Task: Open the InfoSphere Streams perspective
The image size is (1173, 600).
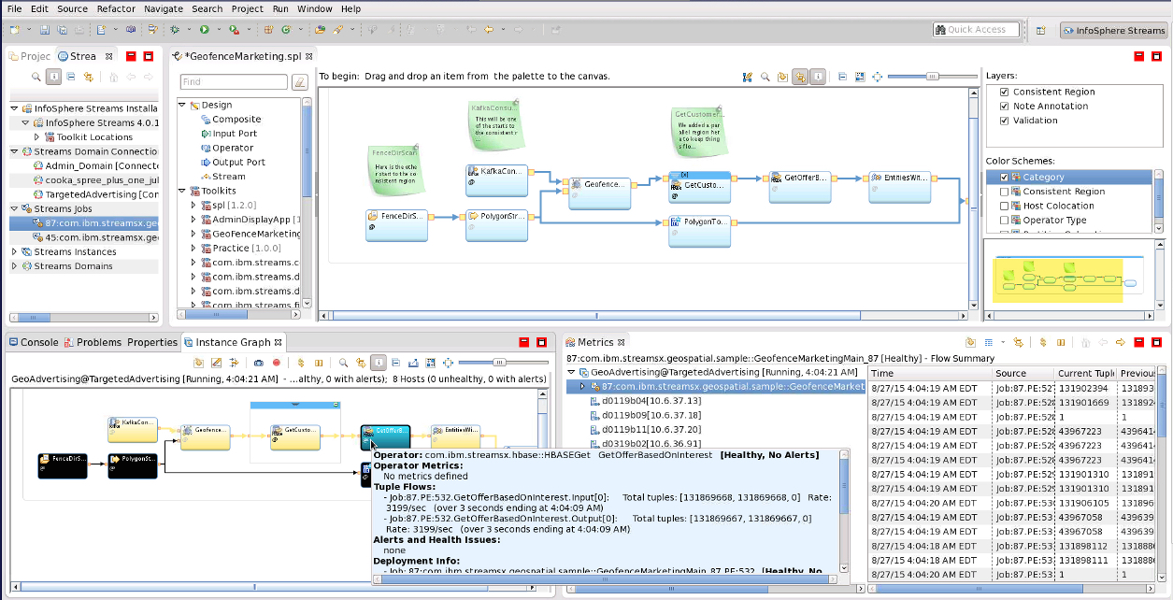Action: click(1112, 30)
